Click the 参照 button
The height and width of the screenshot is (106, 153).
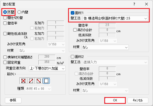[13, 100]
